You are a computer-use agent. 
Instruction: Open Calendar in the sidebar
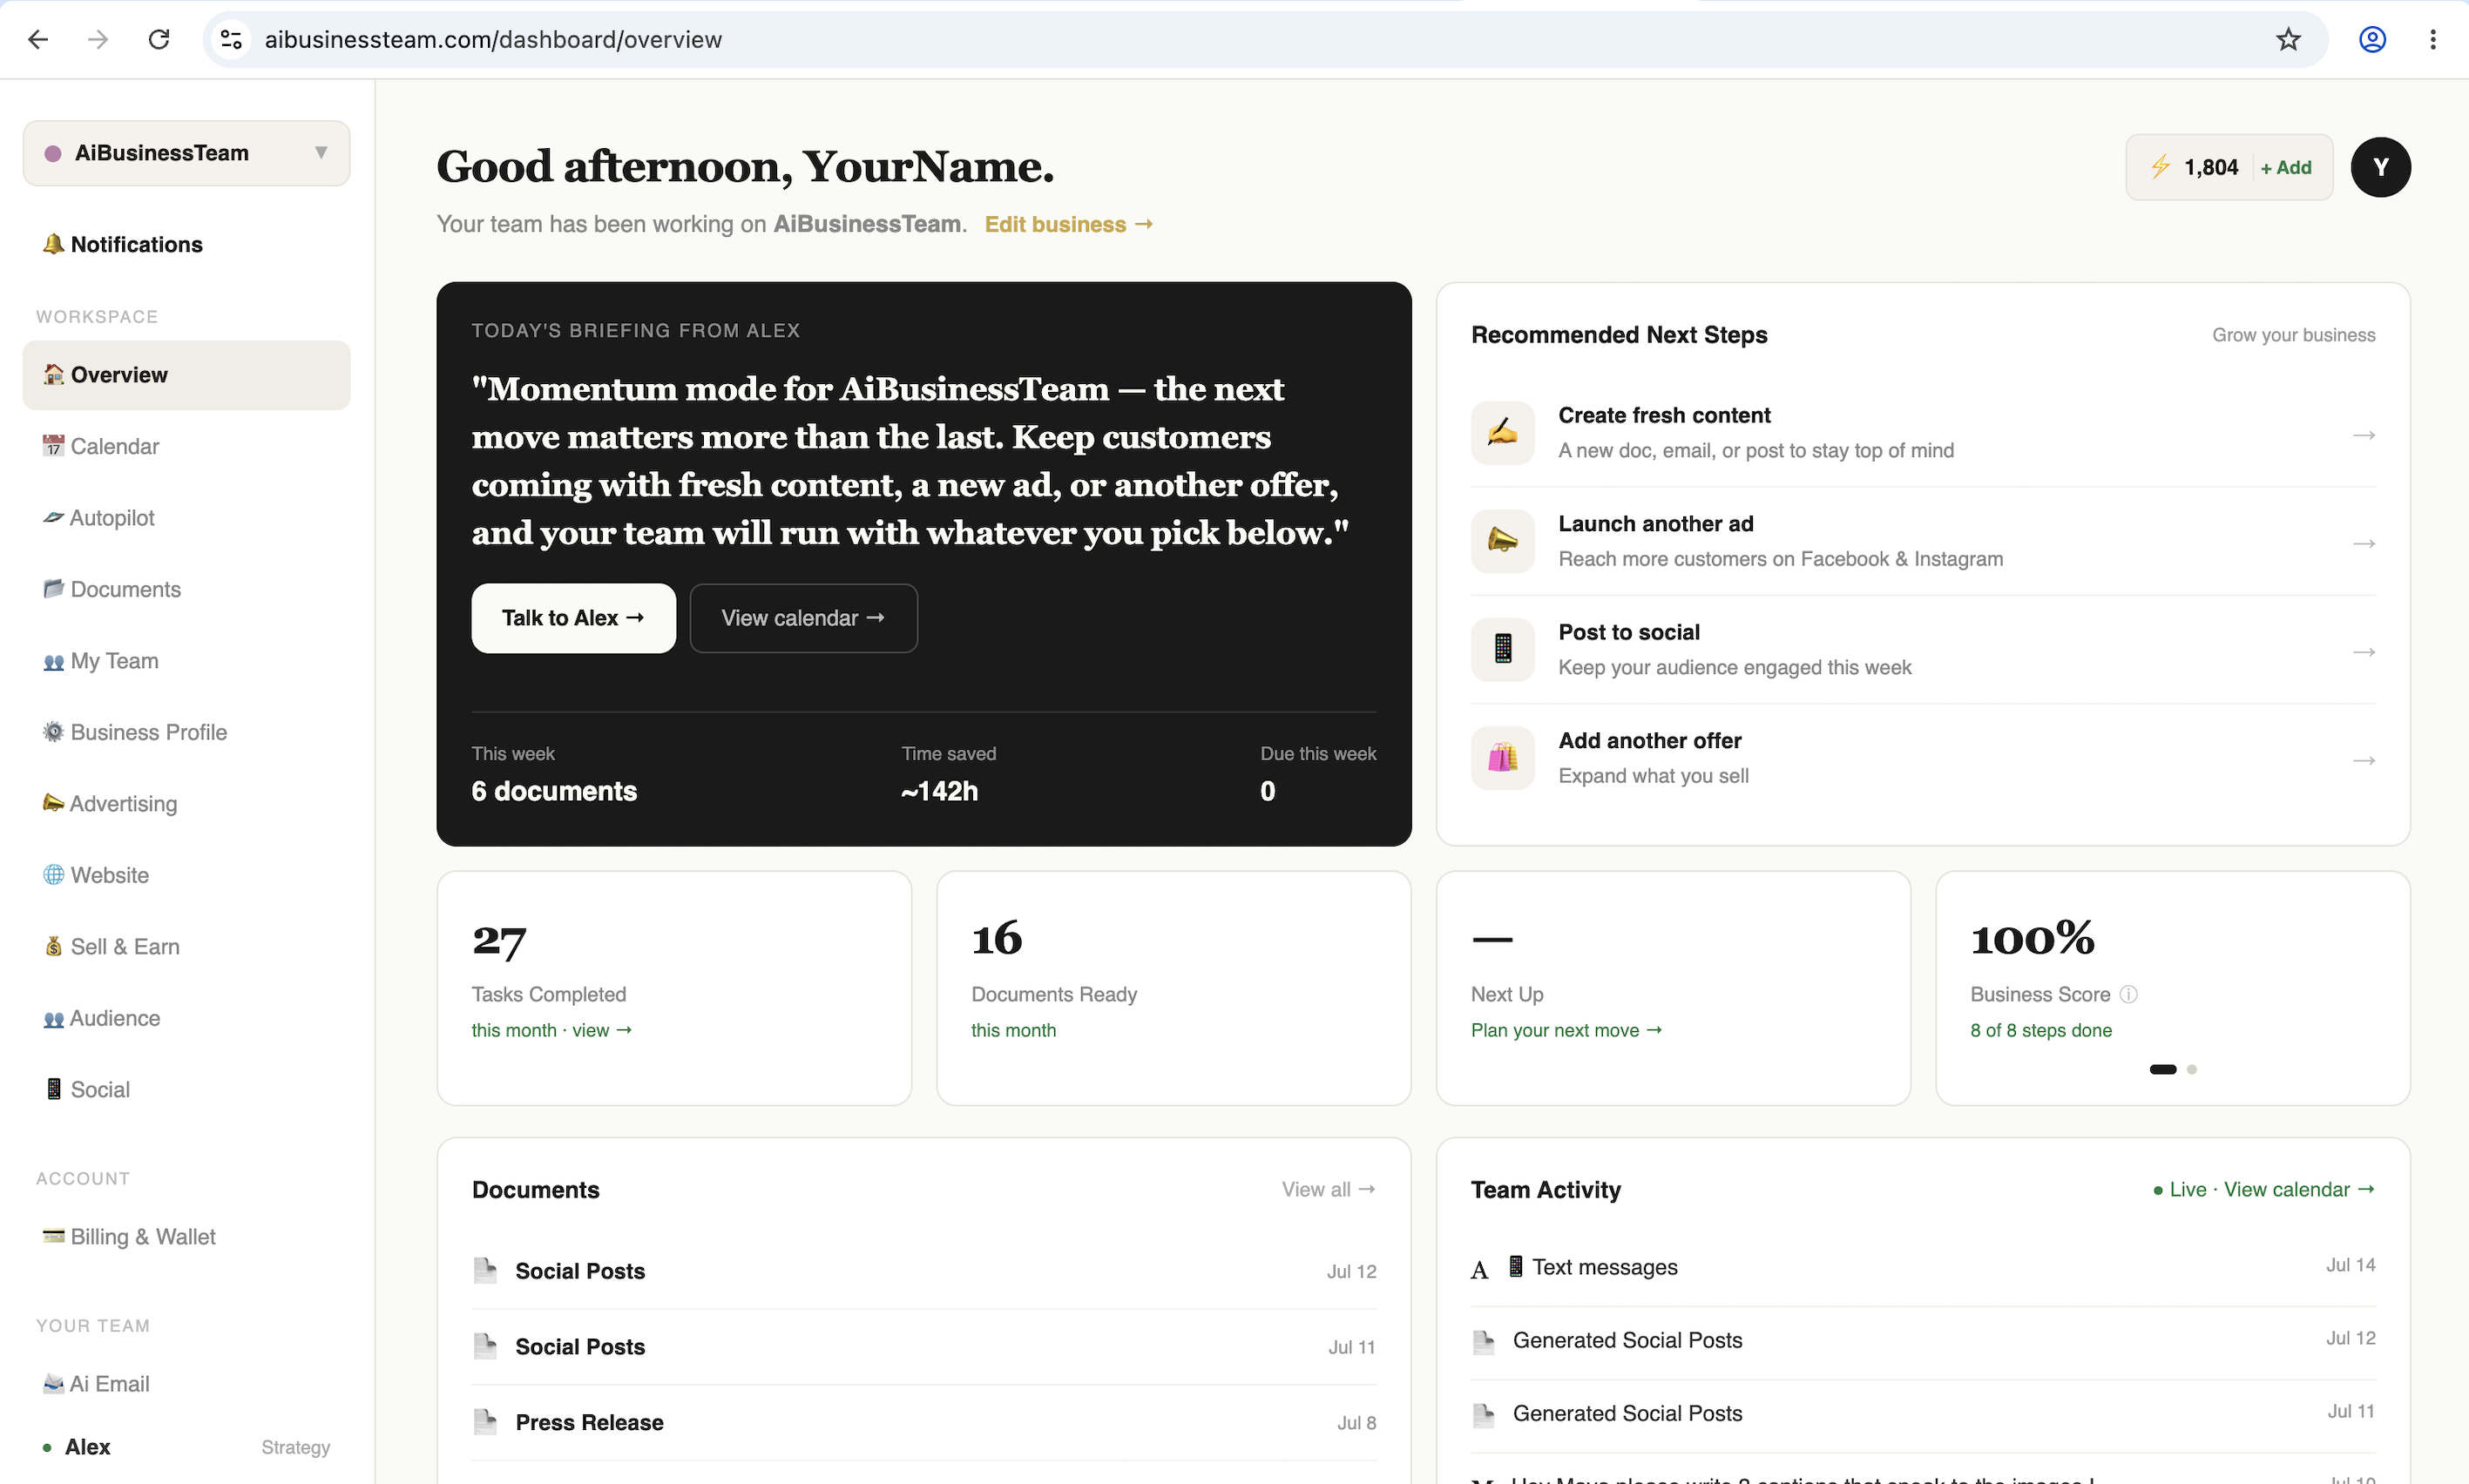(186, 446)
